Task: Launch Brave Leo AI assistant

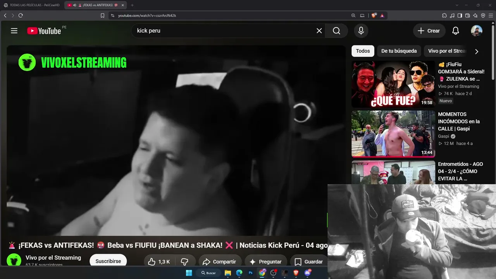Action: (x=475, y=15)
